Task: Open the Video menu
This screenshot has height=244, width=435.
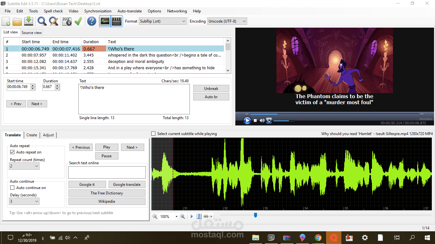Action: (74, 11)
